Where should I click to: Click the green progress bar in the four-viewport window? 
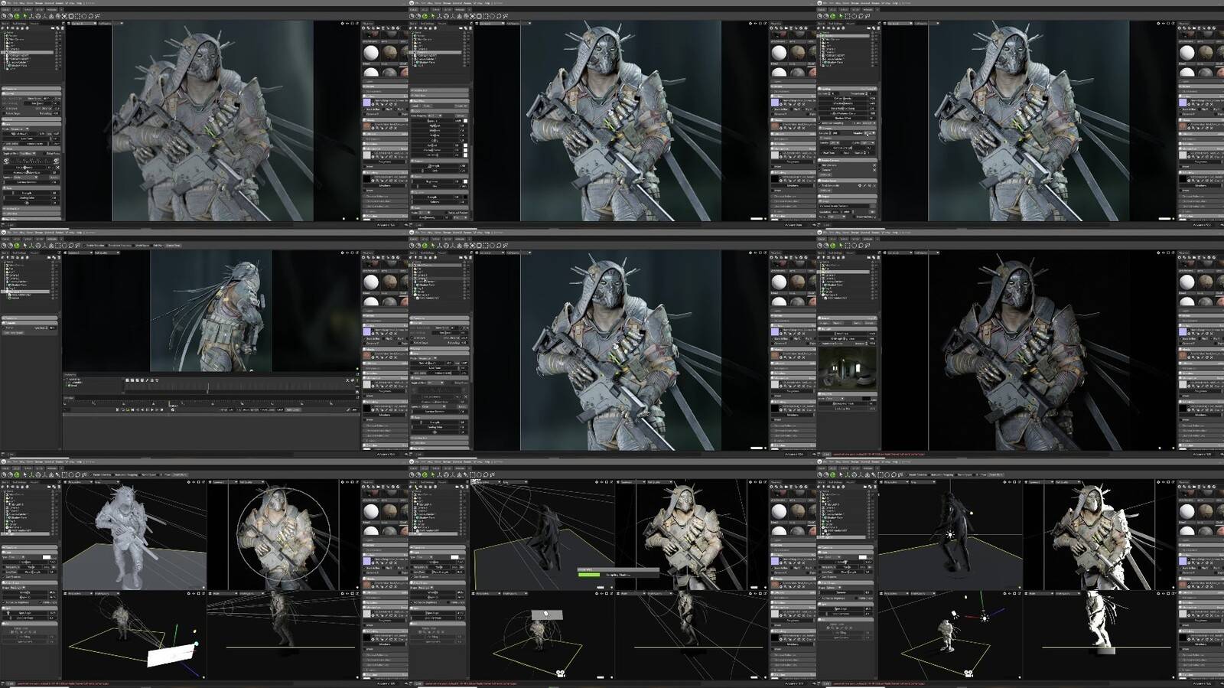[589, 574]
